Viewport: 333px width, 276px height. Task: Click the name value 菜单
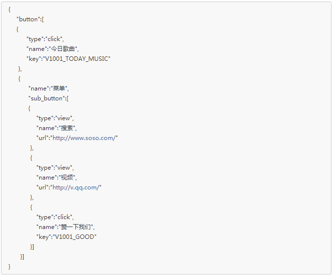pos(59,89)
